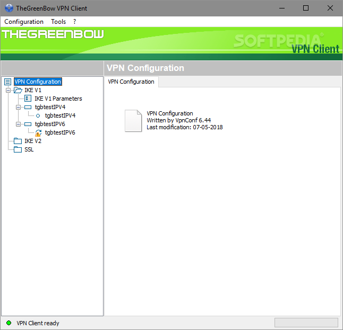Click the VPN Configuration list icon in tree

(x=8, y=82)
